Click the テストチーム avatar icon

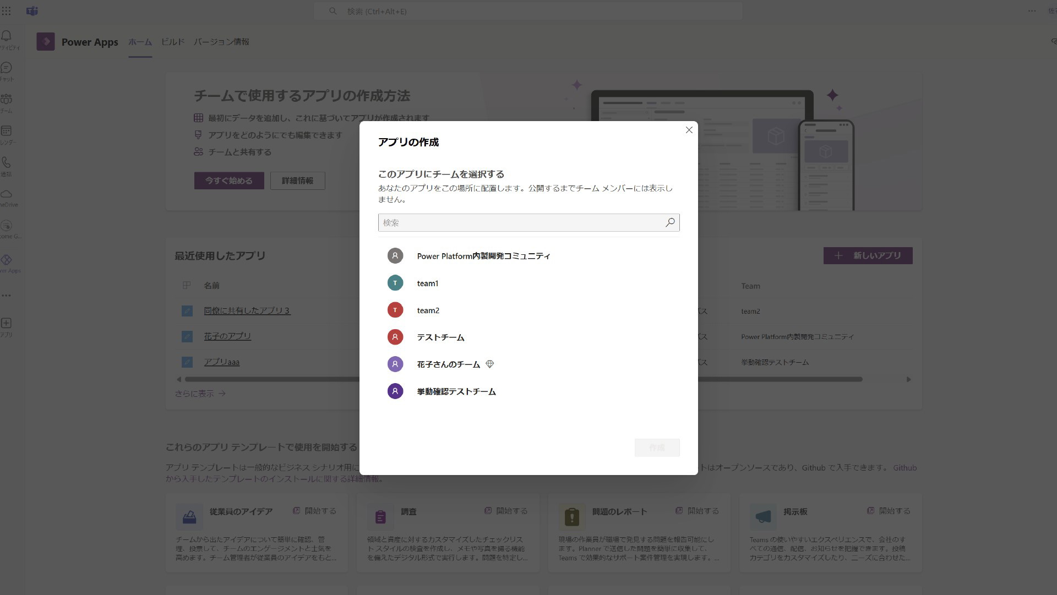[395, 337]
